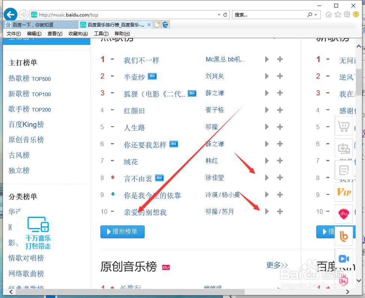
Task: Click the browser forward arrow button
Action: coord(23,15)
